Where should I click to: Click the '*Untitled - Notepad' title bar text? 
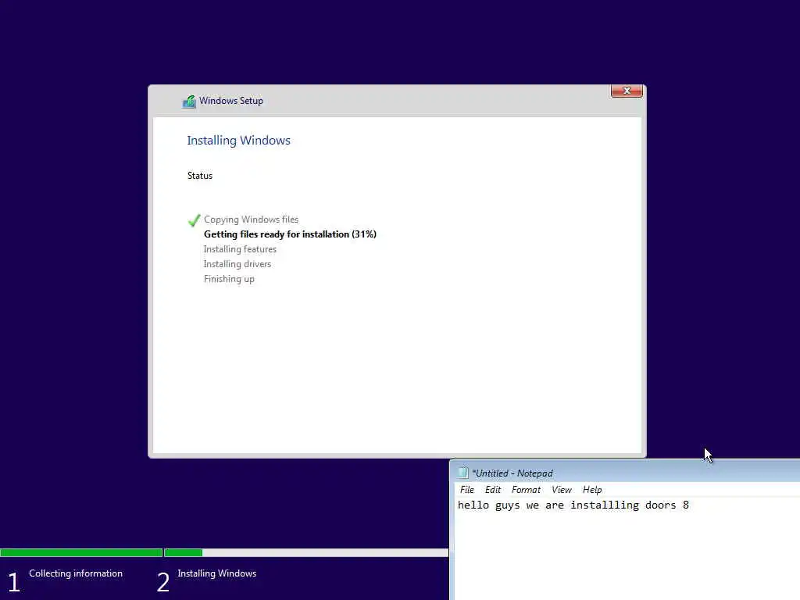tap(512, 473)
